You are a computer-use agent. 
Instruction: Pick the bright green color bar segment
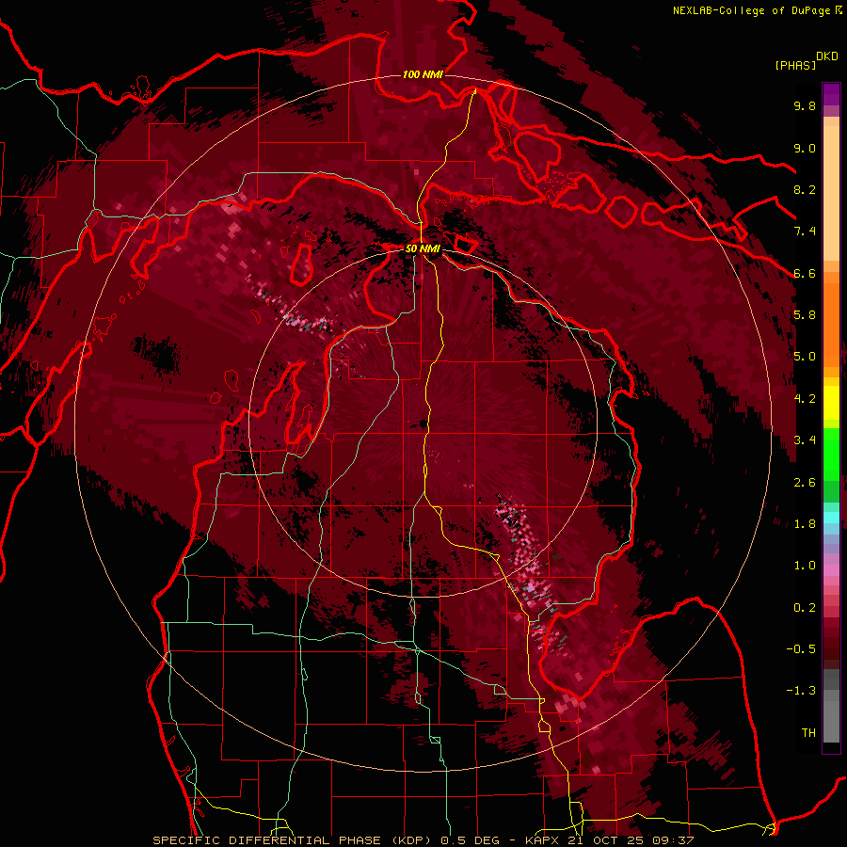click(831, 455)
